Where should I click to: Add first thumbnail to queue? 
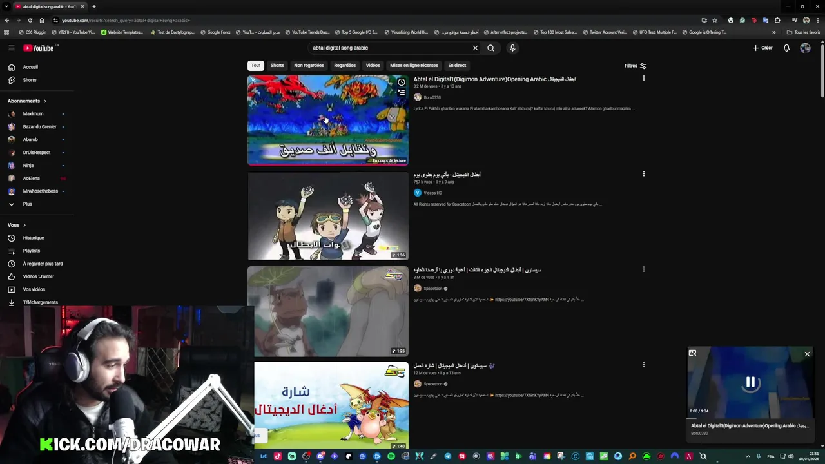(401, 93)
